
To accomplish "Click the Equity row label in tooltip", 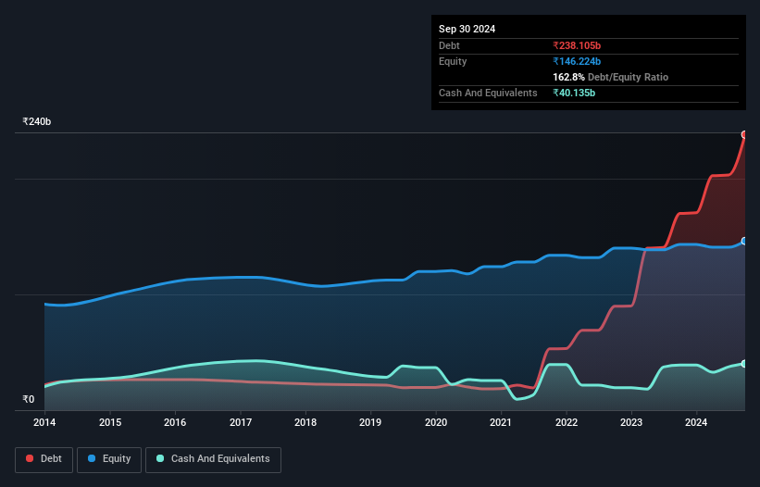I will pyautogui.click(x=453, y=61).
